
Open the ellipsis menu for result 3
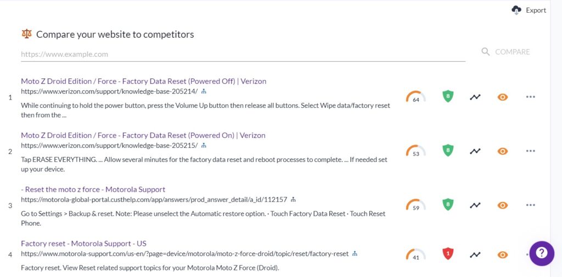[x=531, y=205]
